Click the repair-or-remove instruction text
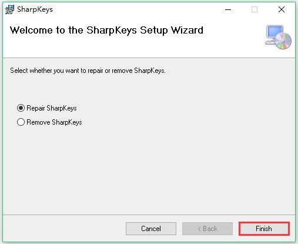Image resolution: width=298 pixels, height=244 pixels. coord(88,71)
